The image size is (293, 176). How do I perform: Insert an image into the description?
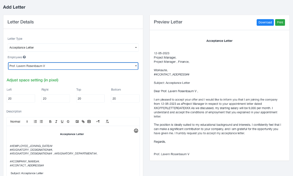click(77, 122)
